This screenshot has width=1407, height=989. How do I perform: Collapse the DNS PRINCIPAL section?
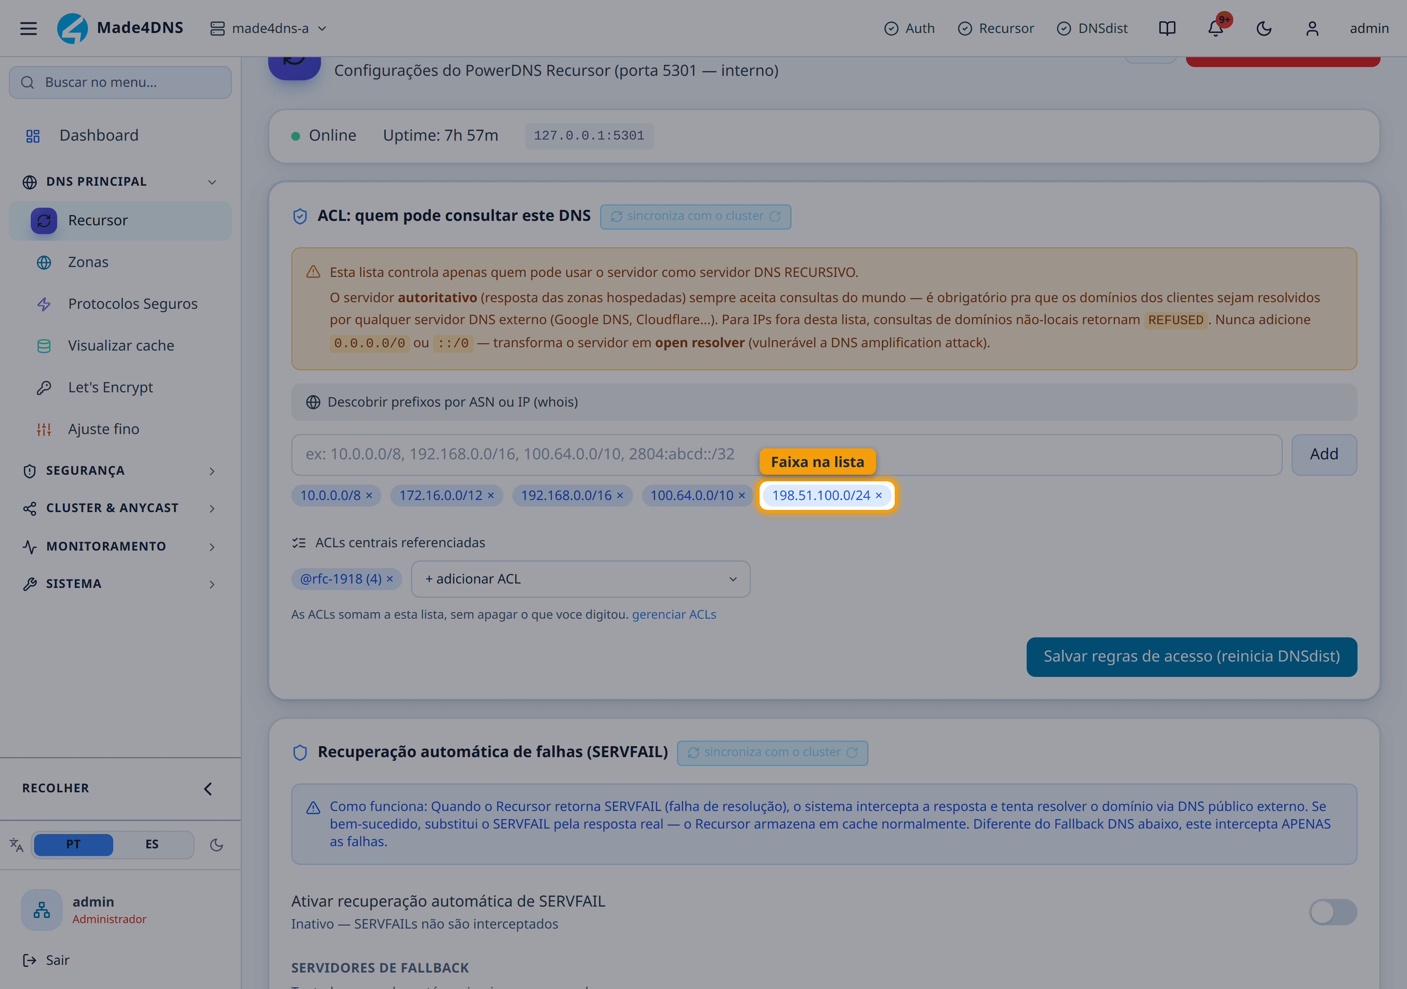(120, 181)
